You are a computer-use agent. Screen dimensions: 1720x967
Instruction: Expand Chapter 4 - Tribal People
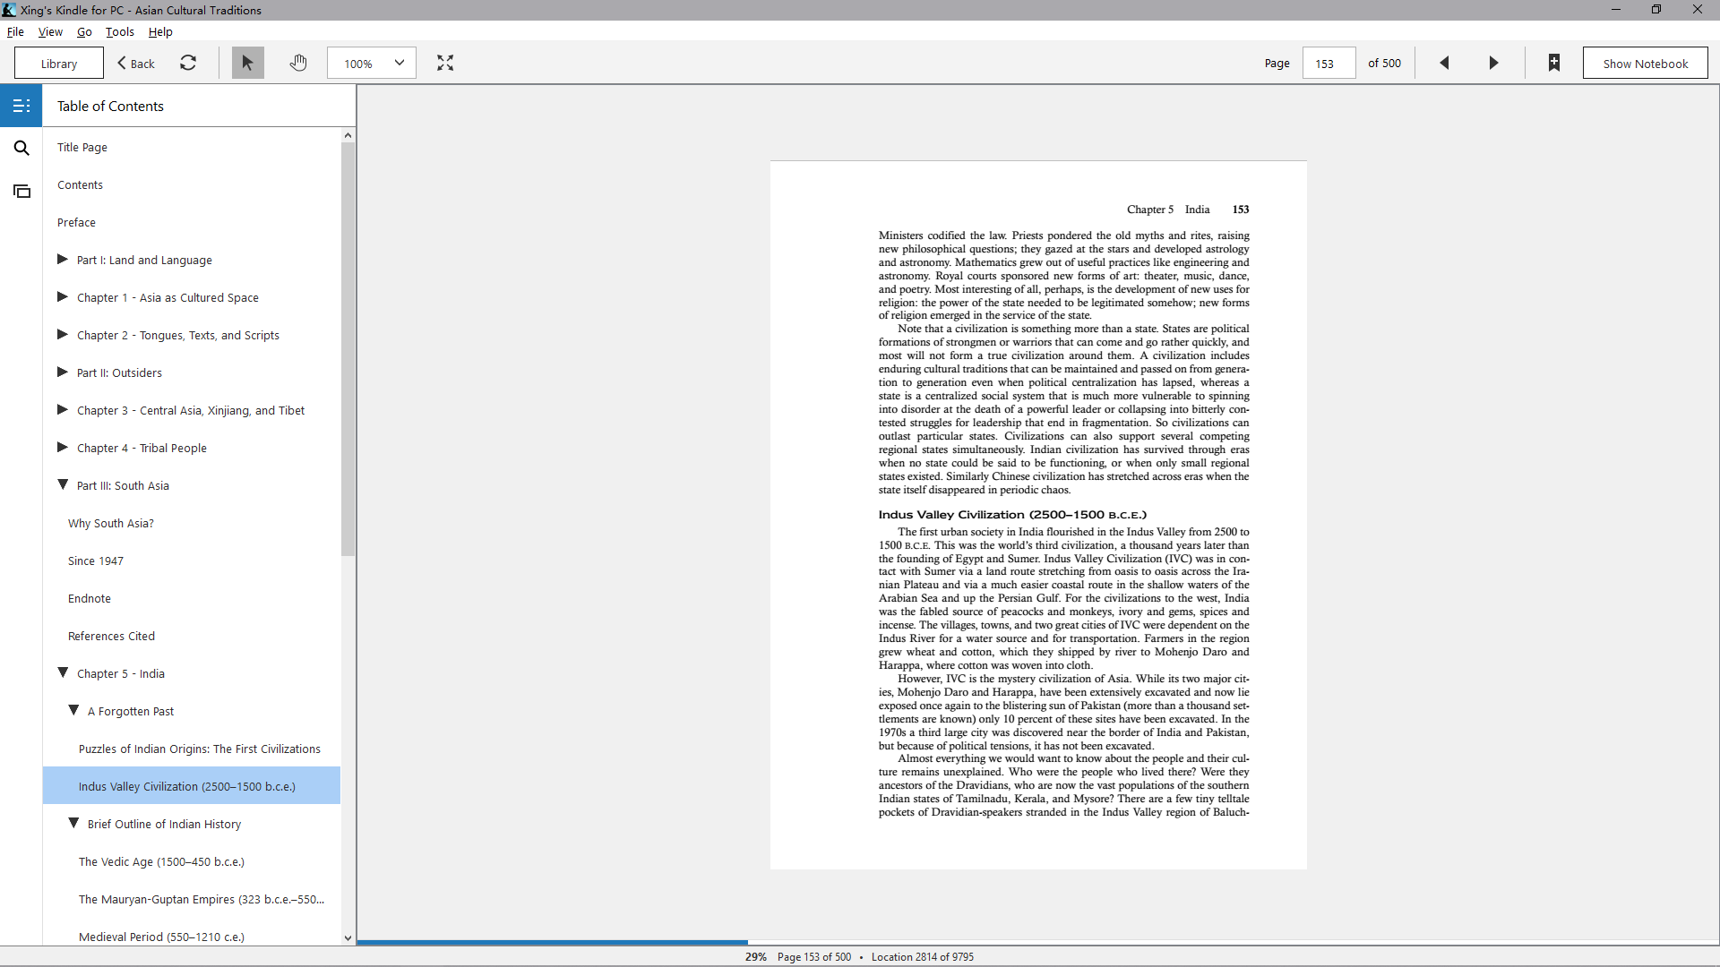(x=63, y=447)
